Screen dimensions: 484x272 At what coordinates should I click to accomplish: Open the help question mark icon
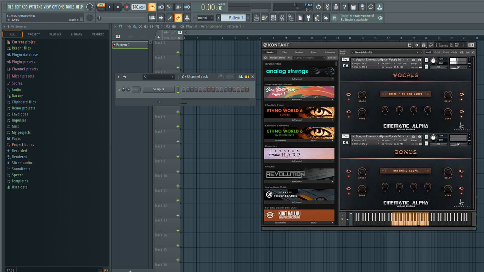(344, 7)
